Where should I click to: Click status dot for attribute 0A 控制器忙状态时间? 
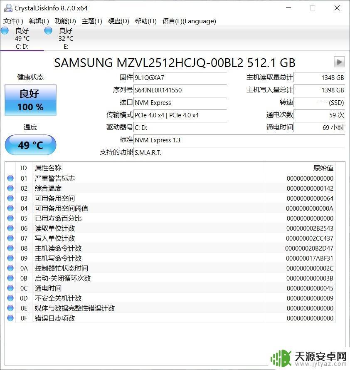pos(10,268)
